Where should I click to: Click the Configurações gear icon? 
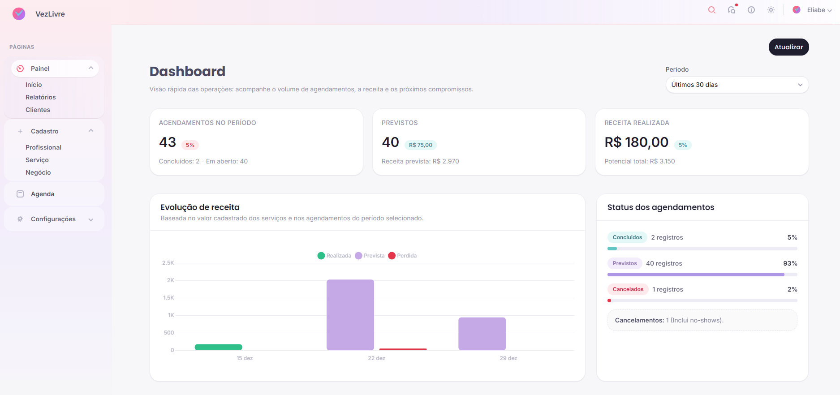pyautogui.click(x=20, y=219)
